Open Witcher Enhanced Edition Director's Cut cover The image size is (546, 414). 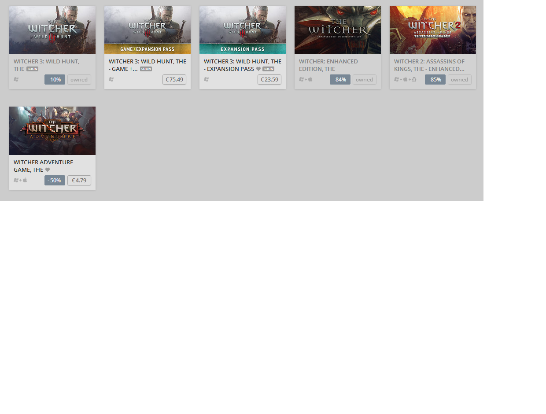(x=338, y=30)
